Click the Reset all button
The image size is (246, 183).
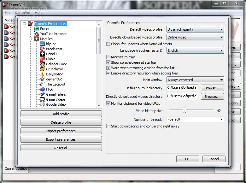(x=61, y=148)
